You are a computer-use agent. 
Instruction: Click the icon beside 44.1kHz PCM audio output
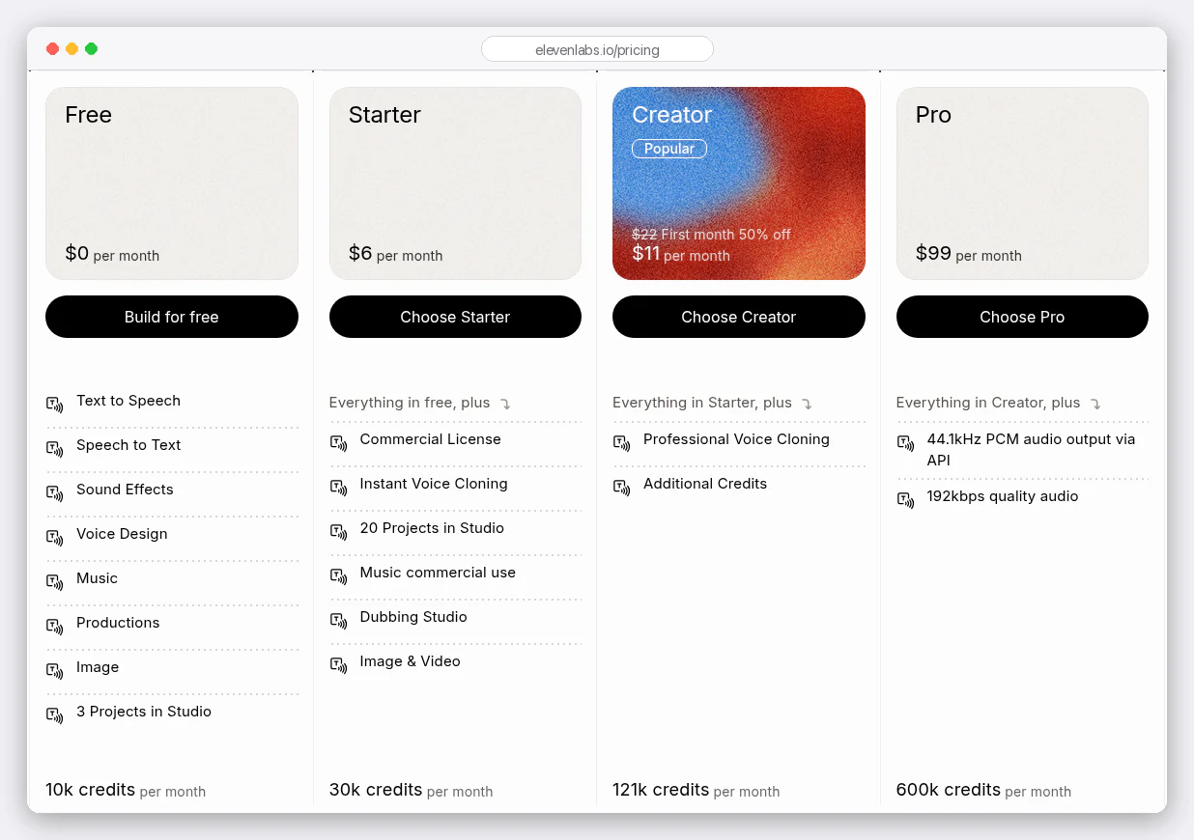pos(905,443)
